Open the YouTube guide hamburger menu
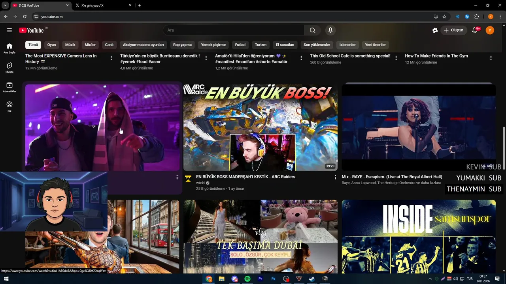Image resolution: width=506 pixels, height=284 pixels. click(9, 30)
